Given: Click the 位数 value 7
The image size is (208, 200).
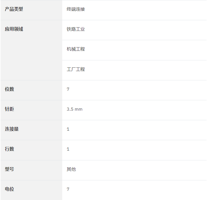Looking at the screenshot, I should pos(68,89).
